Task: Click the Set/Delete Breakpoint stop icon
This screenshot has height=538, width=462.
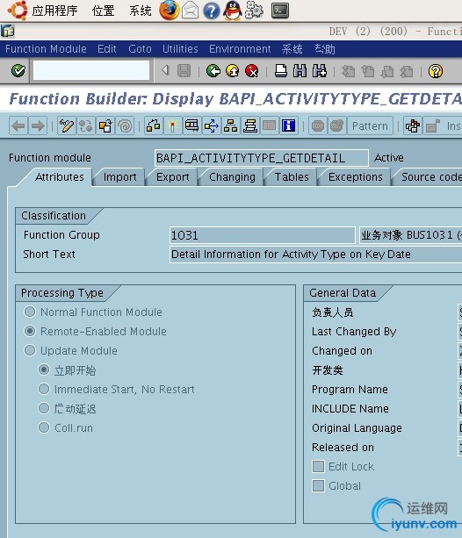Action: click(x=318, y=126)
